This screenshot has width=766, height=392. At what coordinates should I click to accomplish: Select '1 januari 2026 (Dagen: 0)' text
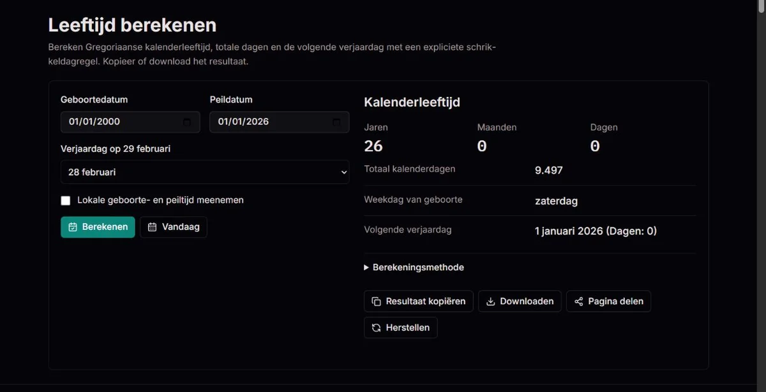tap(596, 231)
